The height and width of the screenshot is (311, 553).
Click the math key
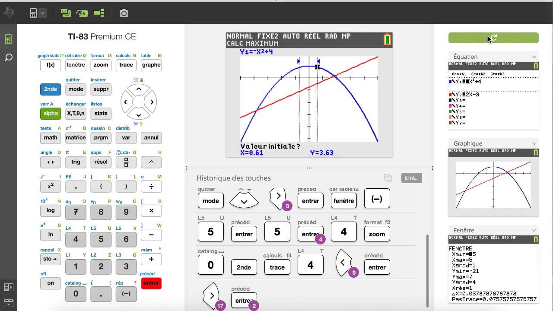click(51, 137)
